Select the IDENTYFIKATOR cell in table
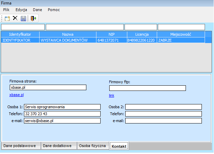The image size is (214, 154). (20, 40)
